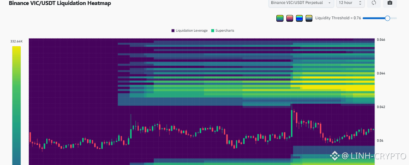
Task: Open the Binance VIC/USDT Perpetual pair dropdown
Action: pyautogui.click(x=301, y=3)
